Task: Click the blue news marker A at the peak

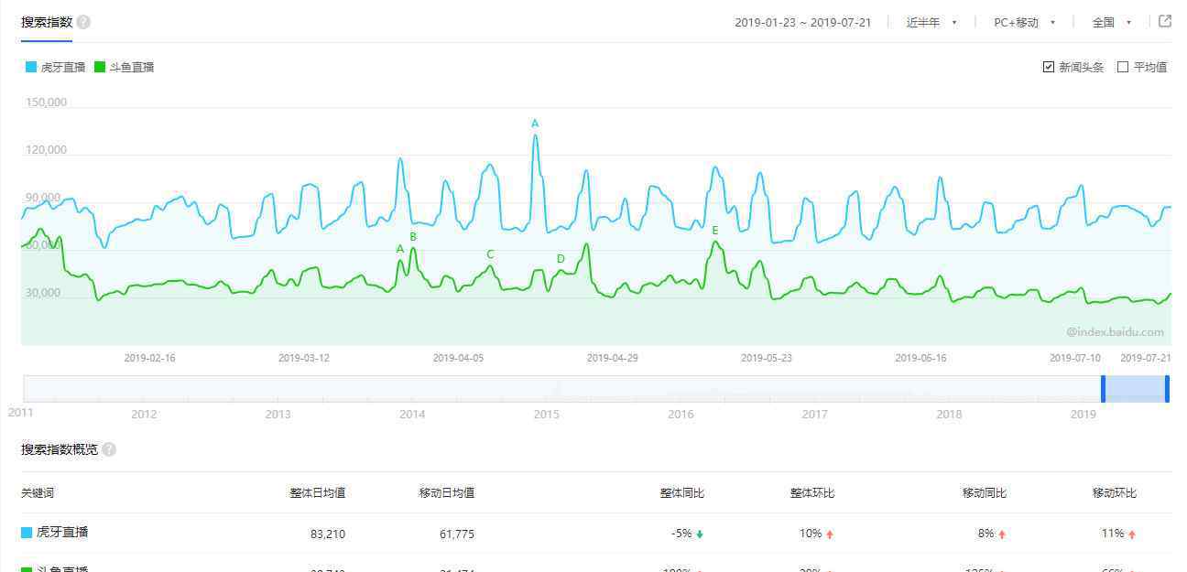Action: pos(535,124)
